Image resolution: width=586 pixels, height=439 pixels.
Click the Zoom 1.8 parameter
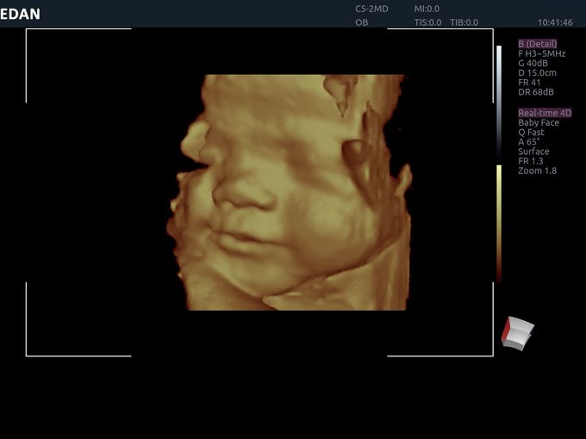pyautogui.click(x=537, y=170)
